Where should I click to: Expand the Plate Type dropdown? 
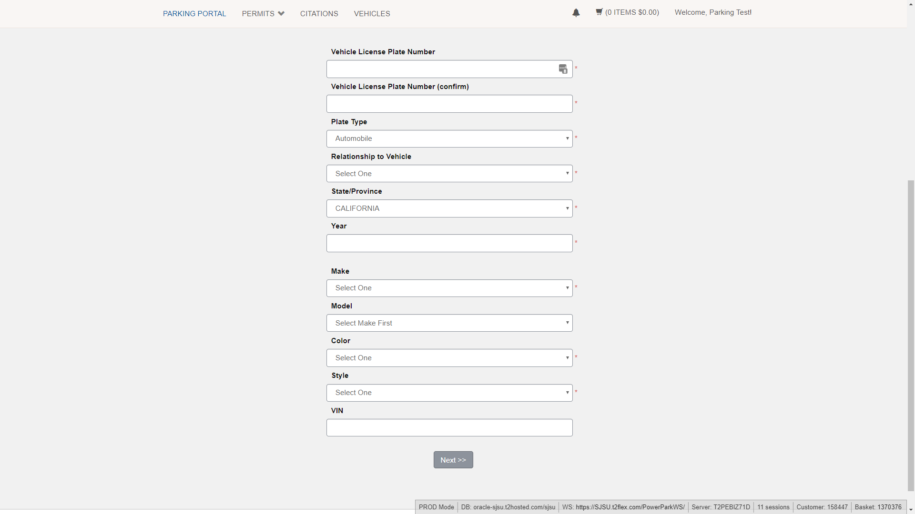pos(449,138)
